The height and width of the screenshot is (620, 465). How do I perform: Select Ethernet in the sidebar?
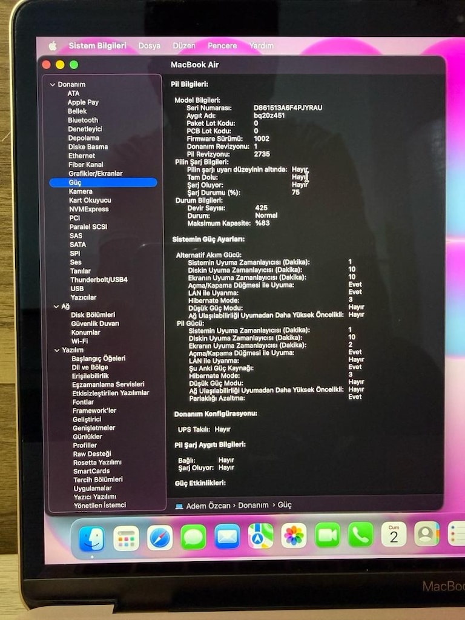[x=82, y=156]
